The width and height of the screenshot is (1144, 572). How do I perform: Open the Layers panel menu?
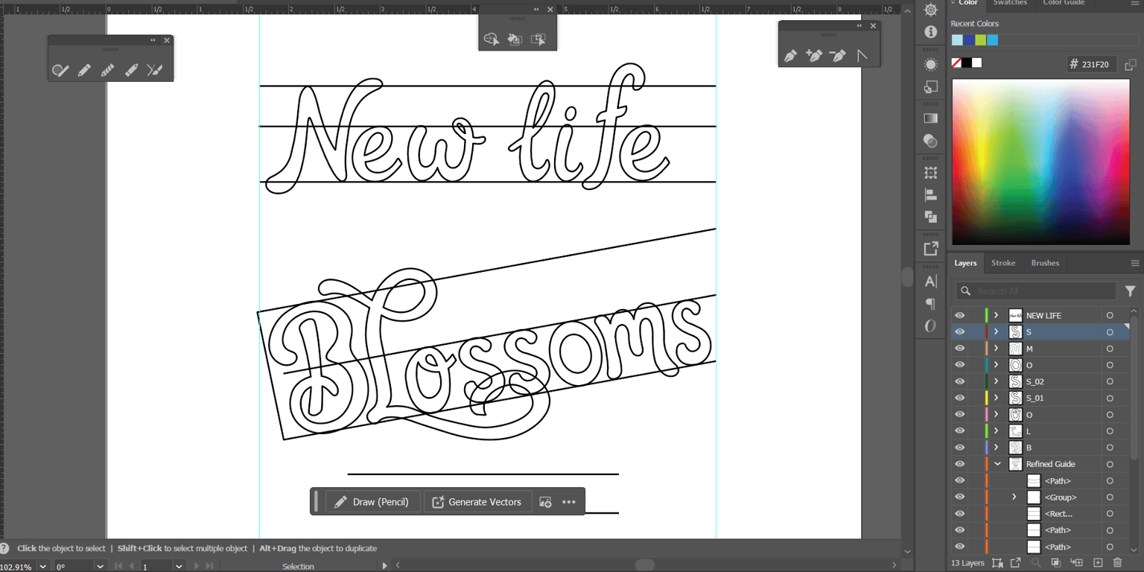tap(1135, 263)
